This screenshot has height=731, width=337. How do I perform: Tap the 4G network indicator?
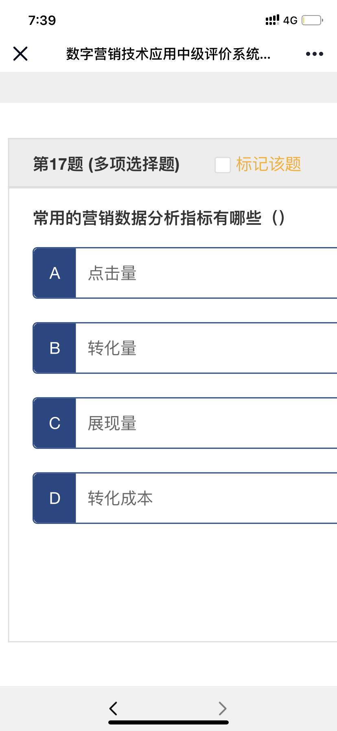290,20
